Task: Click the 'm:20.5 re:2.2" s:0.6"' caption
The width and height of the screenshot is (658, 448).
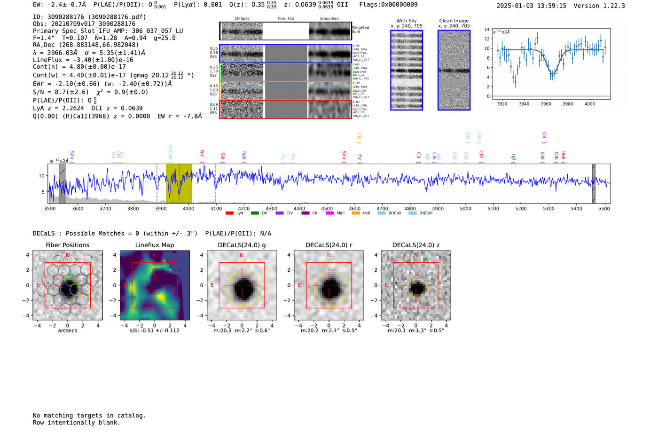Action: (242, 330)
